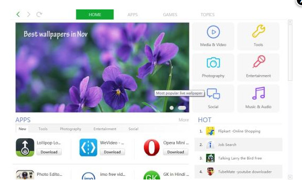Viewport: 302px width, 192px height.
Task: Switch to the APPS tab
Action: pos(132,15)
